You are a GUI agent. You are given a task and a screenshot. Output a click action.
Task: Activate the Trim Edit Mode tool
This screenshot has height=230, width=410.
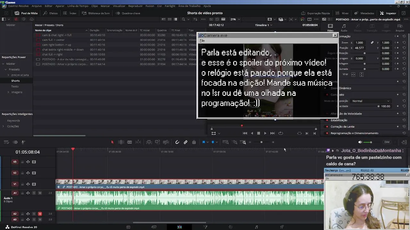coord(121,142)
